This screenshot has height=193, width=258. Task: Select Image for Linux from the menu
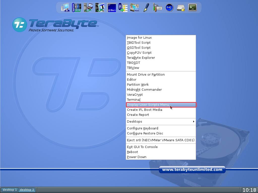161,38
